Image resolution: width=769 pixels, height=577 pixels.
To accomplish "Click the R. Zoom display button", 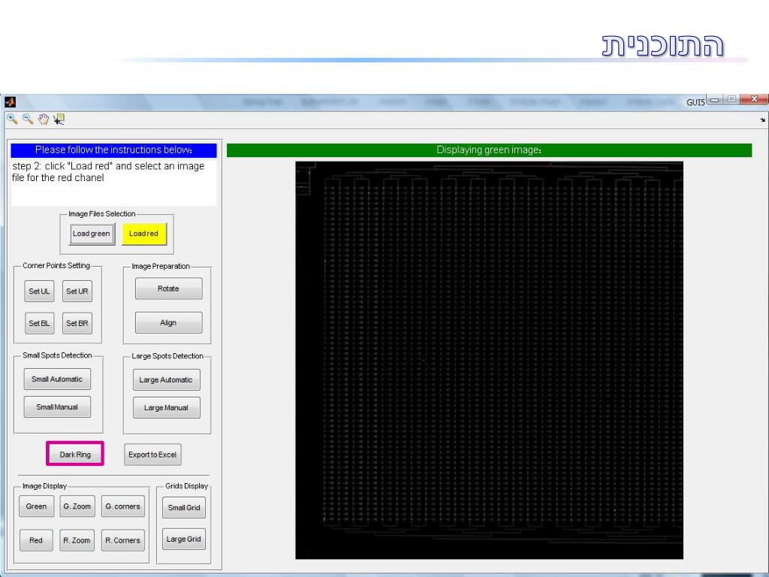I will coord(77,540).
